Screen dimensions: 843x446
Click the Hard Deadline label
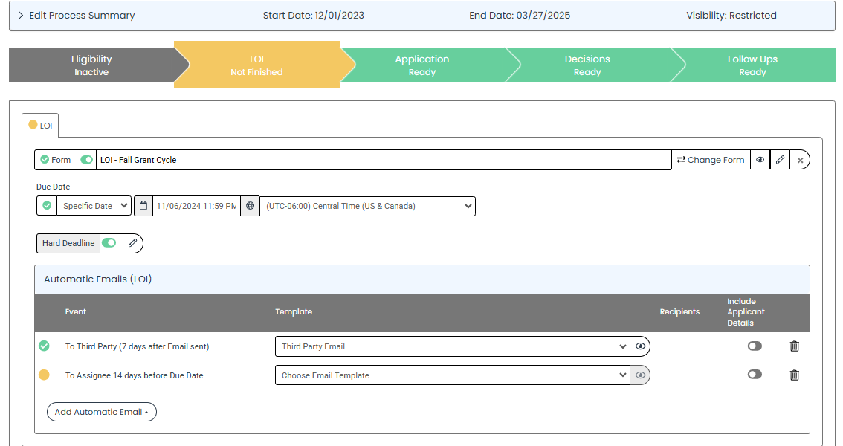coord(68,243)
